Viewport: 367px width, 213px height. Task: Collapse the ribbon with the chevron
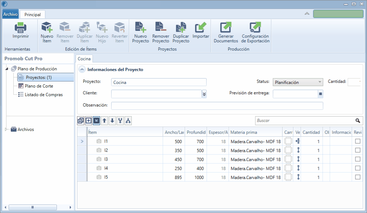point(307,14)
